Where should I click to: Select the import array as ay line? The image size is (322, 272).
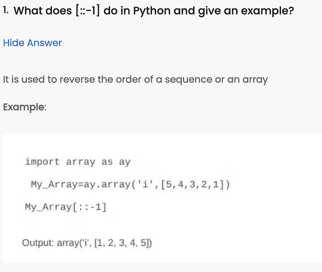pos(78,161)
